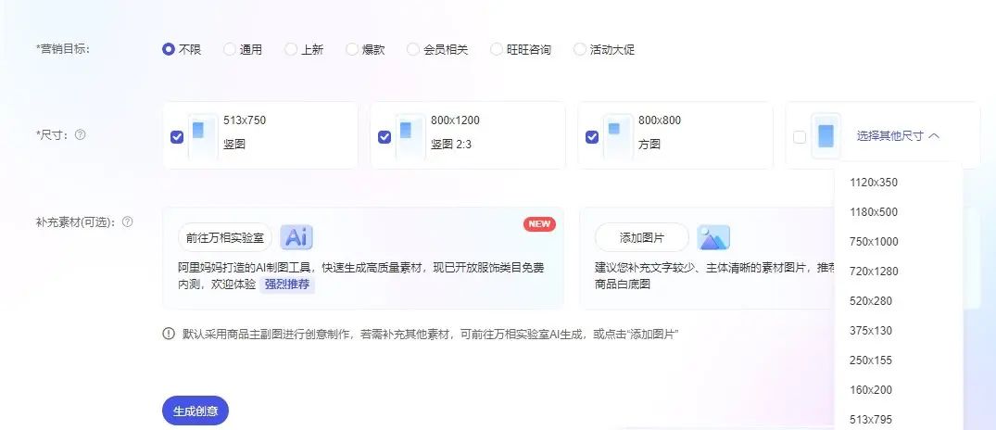Pick the 爆款 radio option

351,49
